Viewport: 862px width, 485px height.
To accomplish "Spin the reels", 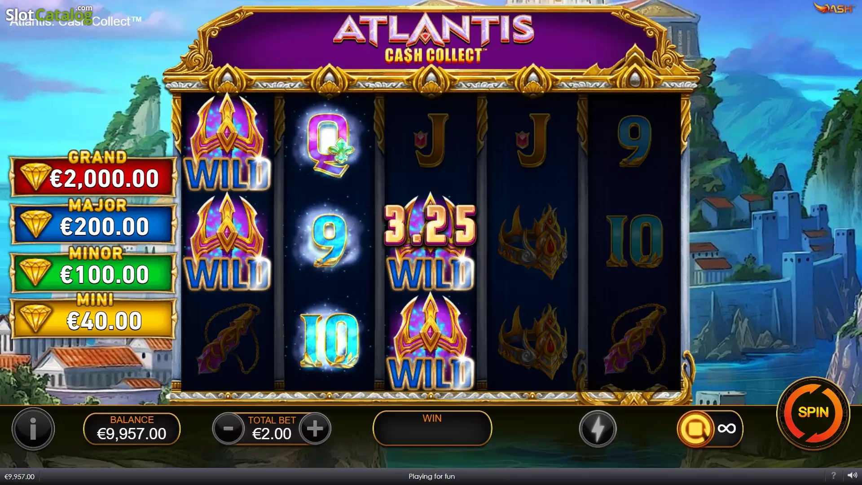I will 813,413.
